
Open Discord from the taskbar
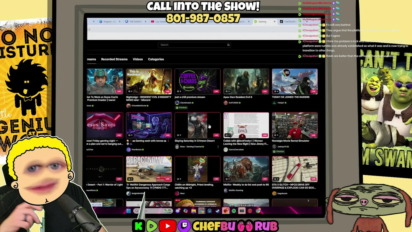[178, 211]
